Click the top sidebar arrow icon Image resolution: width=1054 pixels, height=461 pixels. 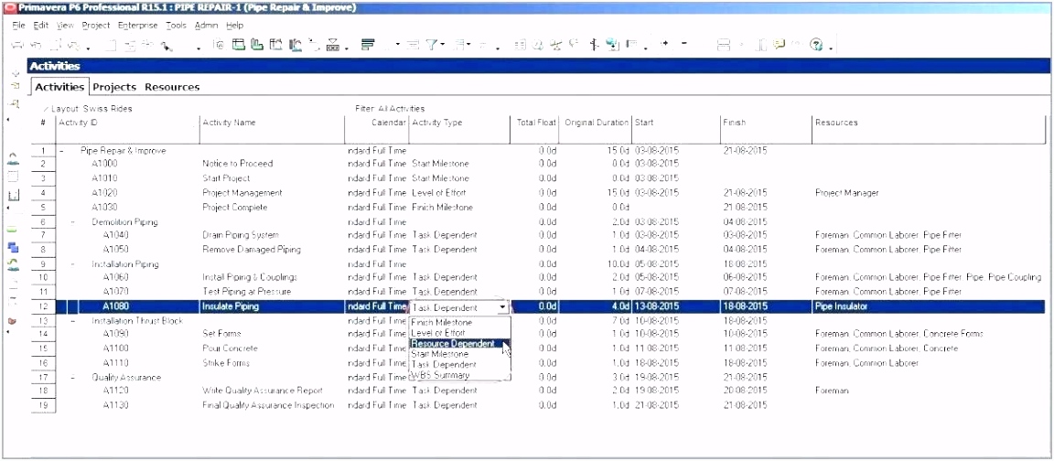click(x=15, y=72)
